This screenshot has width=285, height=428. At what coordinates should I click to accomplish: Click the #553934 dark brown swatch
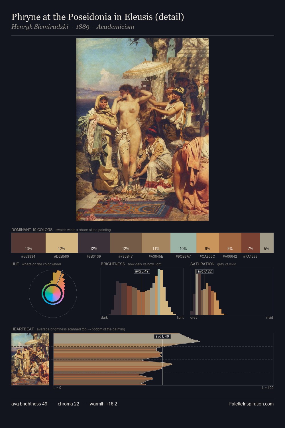pyautogui.click(x=28, y=243)
